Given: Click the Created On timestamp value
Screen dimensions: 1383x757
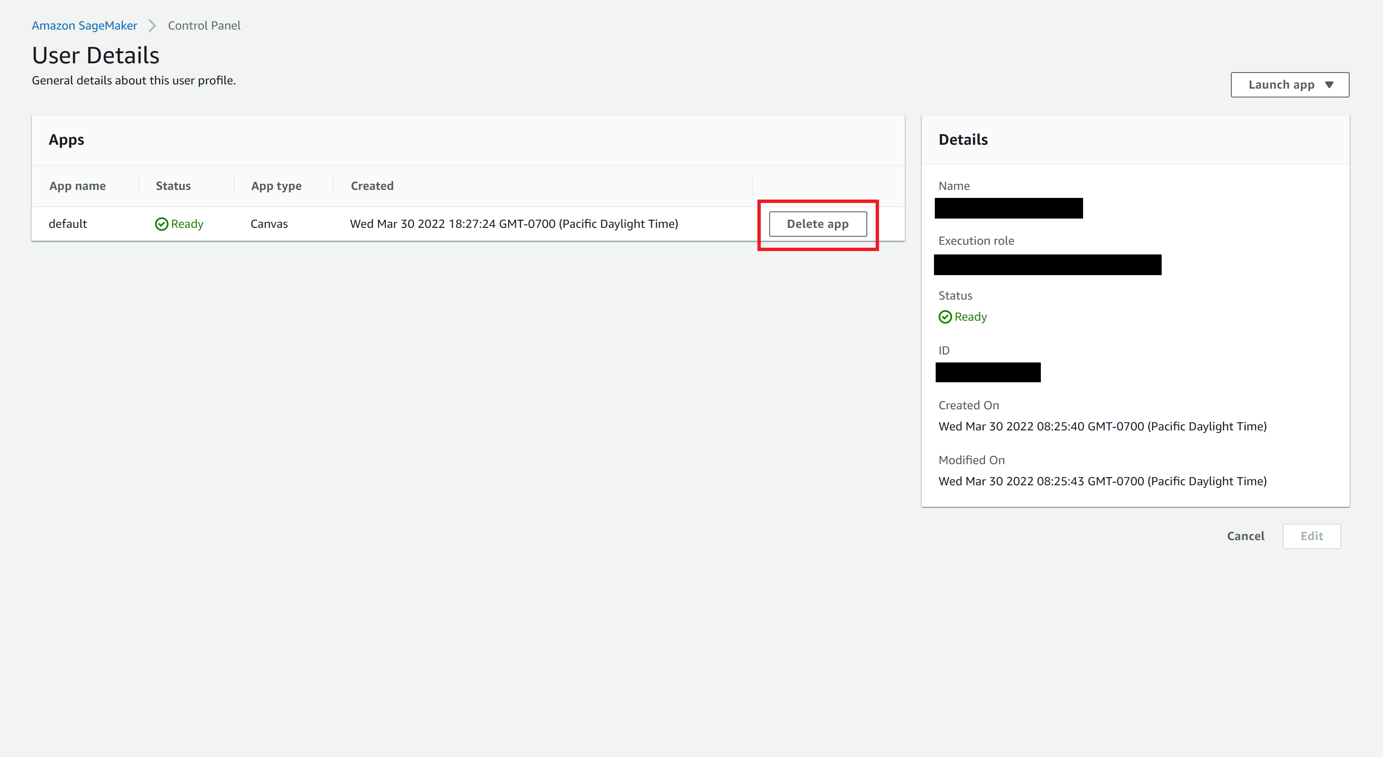Looking at the screenshot, I should pos(1102,426).
